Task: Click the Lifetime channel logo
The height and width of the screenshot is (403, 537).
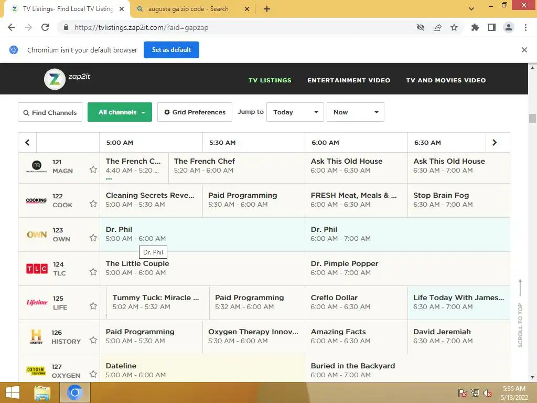Action: point(37,302)
